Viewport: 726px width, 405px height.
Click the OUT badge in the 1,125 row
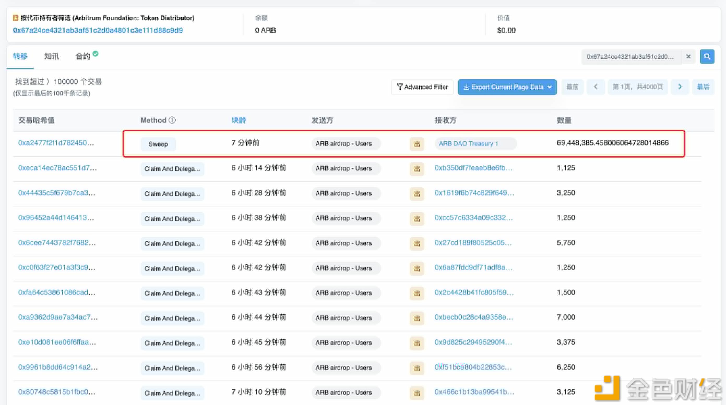tap(417, 169)
